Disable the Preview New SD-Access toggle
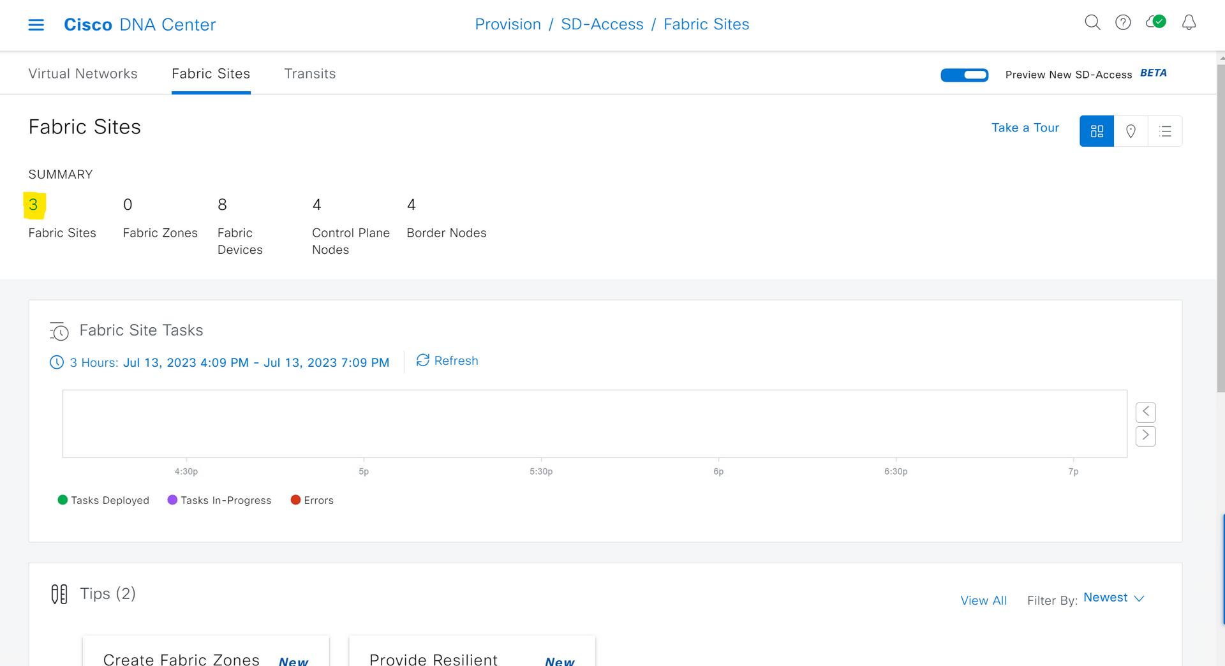 [964, 75]
